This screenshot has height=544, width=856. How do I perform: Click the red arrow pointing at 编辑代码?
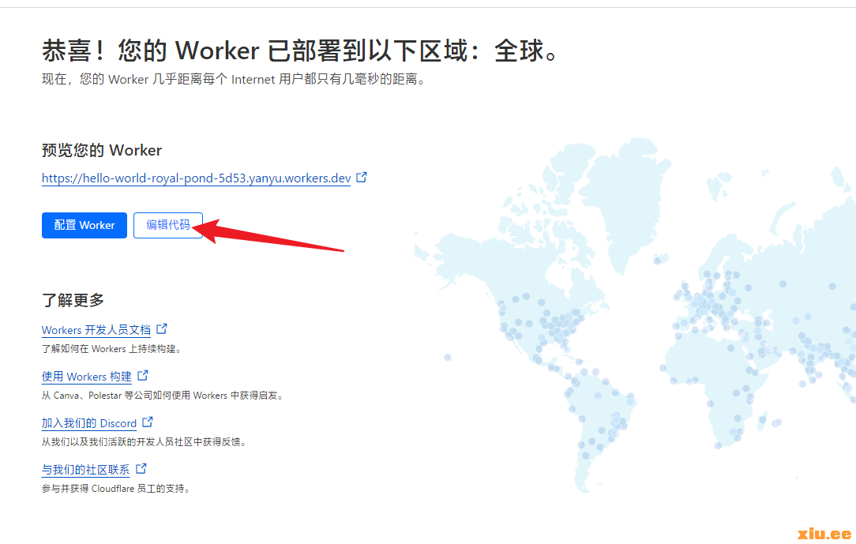click(x=276, y=238)
